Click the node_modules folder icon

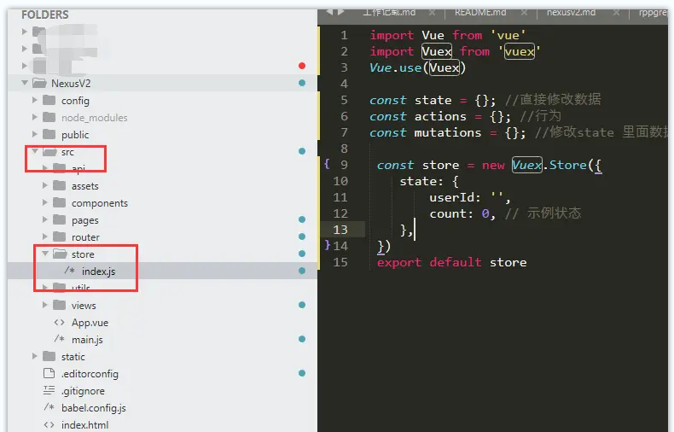49,118
